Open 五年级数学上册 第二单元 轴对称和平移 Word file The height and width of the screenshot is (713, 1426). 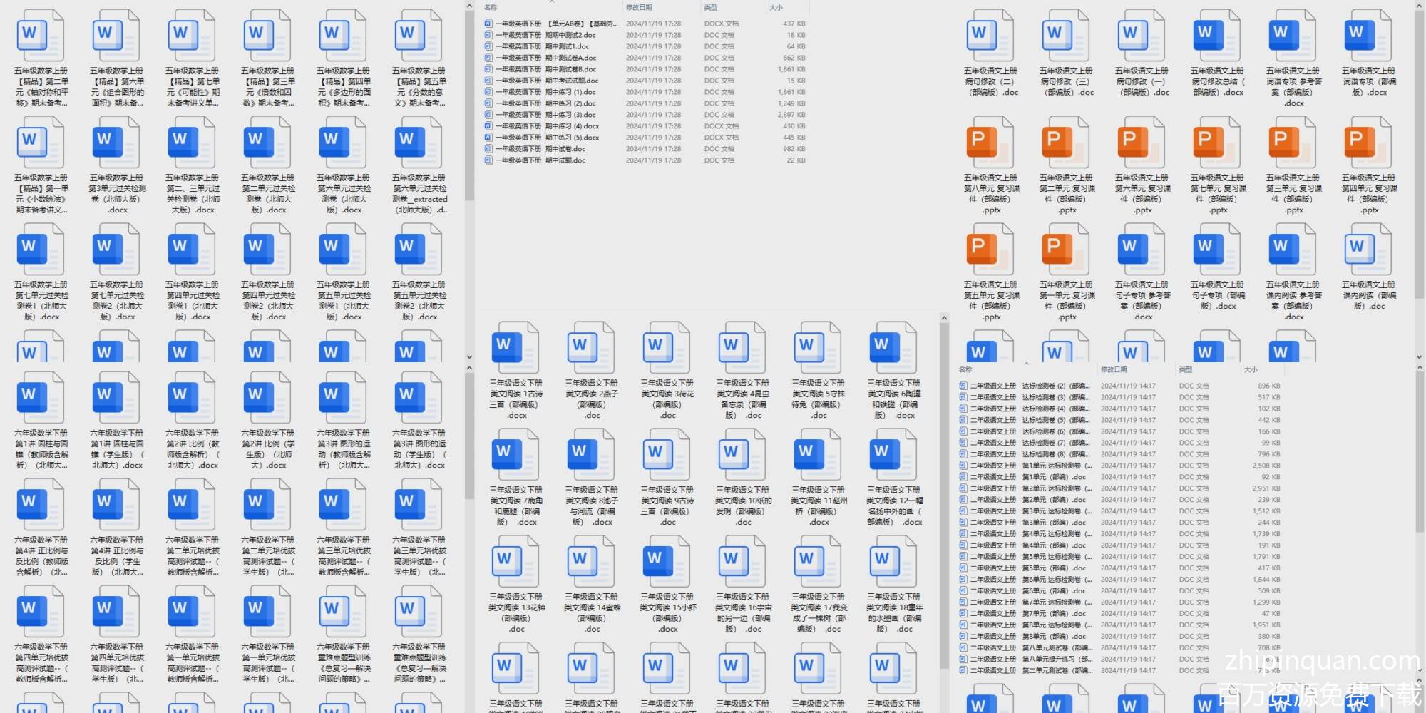pos(41,36)
